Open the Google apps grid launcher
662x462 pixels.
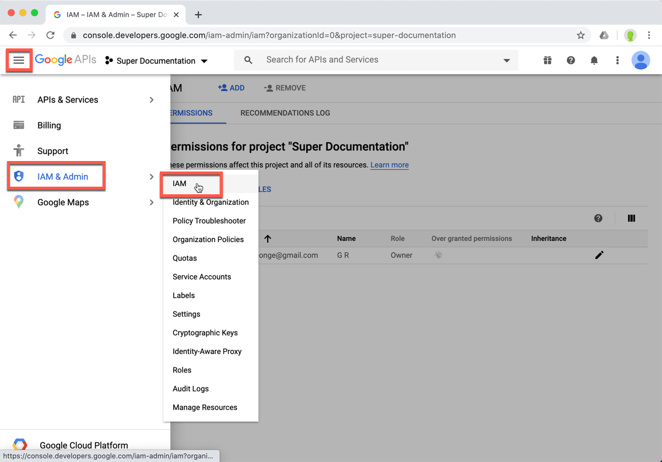click(547, 60)
